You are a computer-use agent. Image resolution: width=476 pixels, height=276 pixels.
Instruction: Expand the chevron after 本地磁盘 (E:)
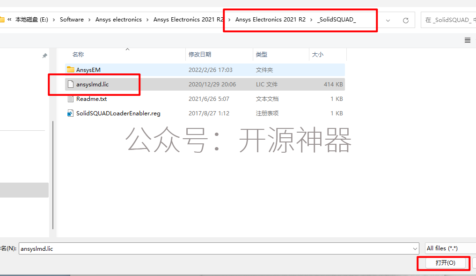click(54, 20)
